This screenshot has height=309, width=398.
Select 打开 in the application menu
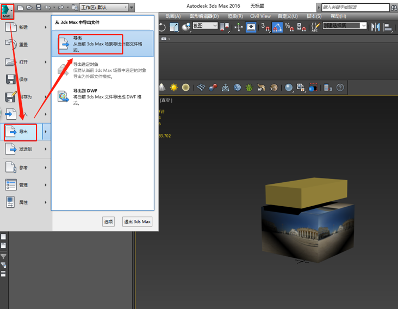(x=26, y=62)
